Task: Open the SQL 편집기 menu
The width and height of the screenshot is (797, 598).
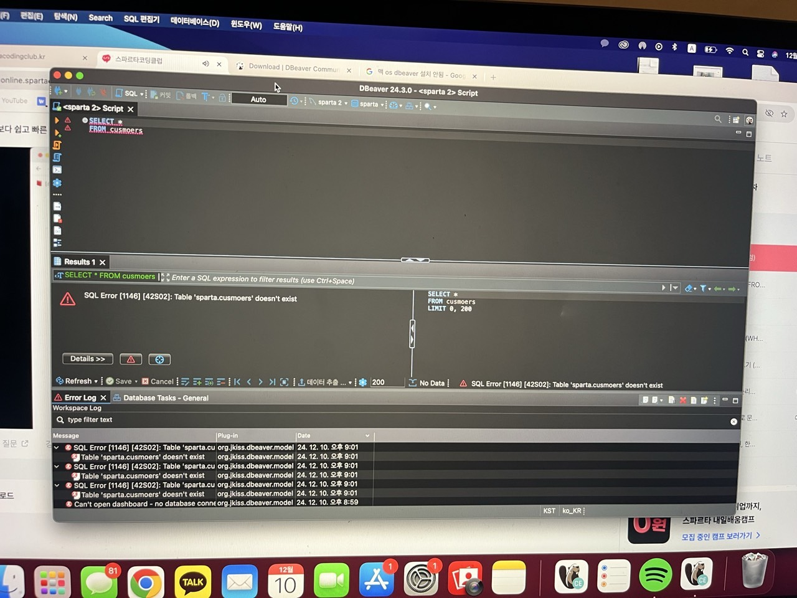Action: coord(141,19)
